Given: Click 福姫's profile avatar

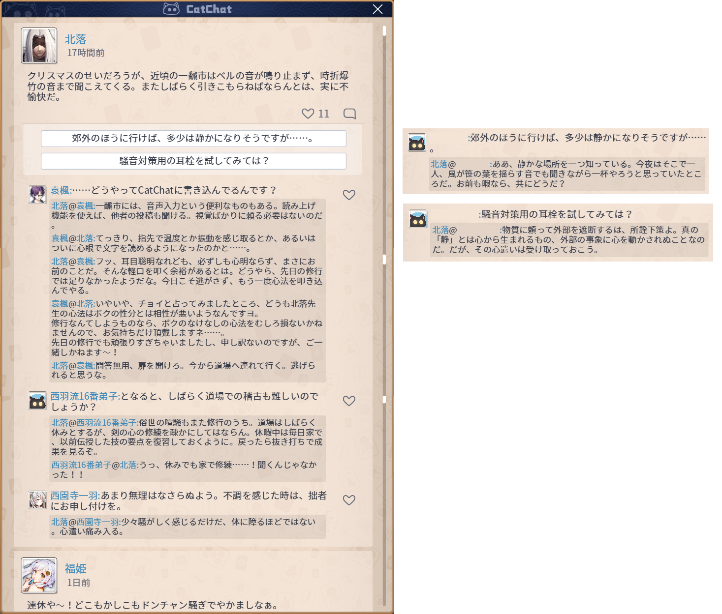Looking at the screenshot, I should (x=39, y=575).
